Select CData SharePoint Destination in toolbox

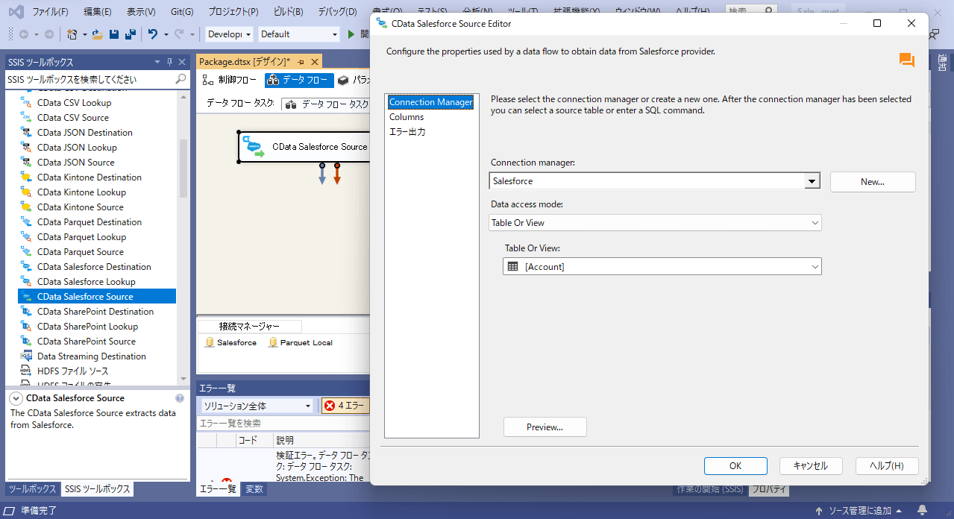[x=95, y=312]
